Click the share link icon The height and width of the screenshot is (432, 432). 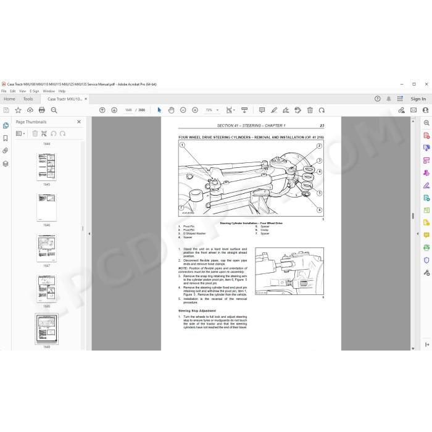[x=401, y=110]
